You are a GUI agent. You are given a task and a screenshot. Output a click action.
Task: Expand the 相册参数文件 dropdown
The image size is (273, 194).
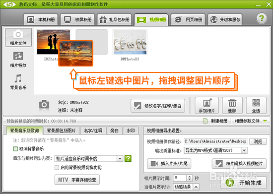tap(251, 121)
